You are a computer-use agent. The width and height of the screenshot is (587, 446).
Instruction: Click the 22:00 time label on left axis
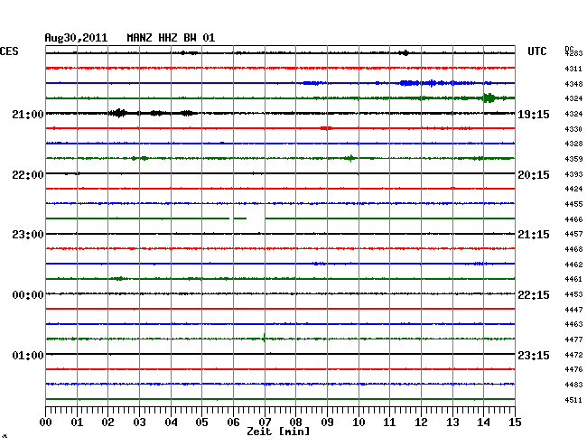click(x=27, y=174)
